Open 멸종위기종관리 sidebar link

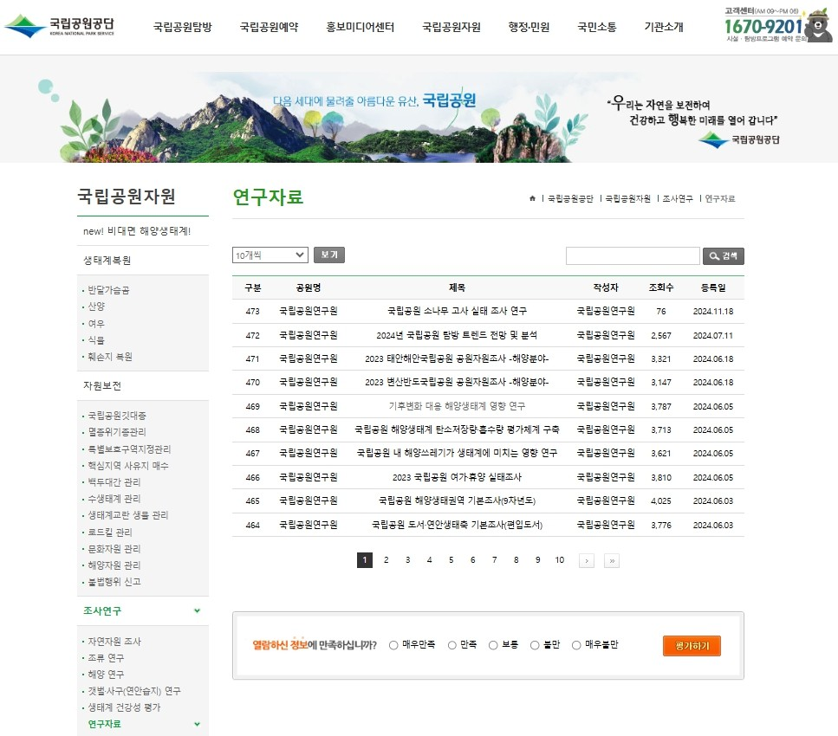[117, 432]
